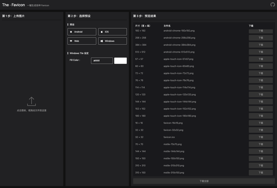Click the 16 × 16 size cell
The height and width of the screenshot is (188, 277).
[x=139, y=123]
